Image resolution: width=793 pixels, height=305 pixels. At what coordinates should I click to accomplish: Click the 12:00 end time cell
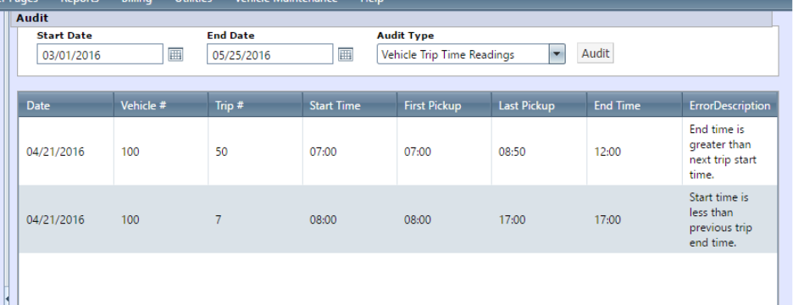pos(635,152)
